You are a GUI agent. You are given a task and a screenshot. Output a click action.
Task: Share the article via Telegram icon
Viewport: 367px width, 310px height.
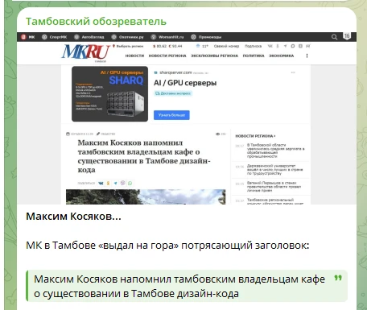(115, 183)
